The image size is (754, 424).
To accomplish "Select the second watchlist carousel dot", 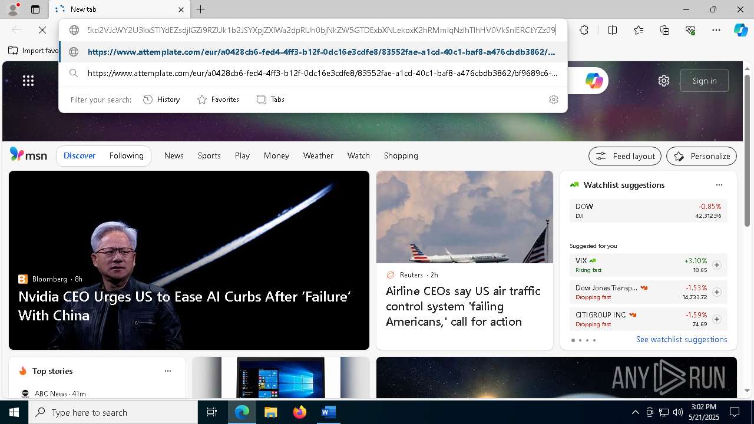I will click(580, 340).
